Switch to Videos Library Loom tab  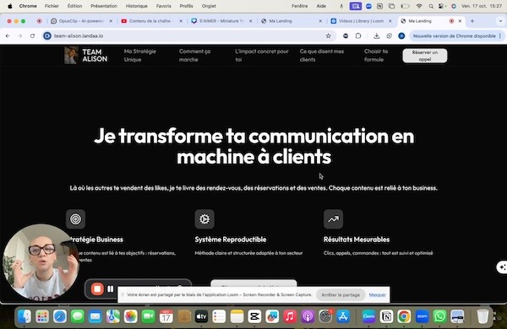click(361, 21)
